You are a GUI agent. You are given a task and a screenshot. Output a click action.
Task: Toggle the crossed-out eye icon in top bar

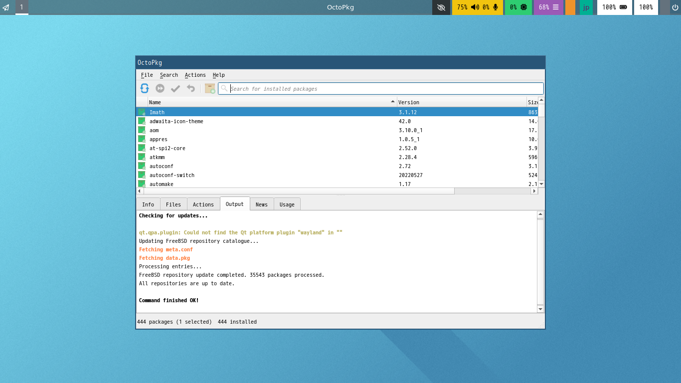point(441,7)
